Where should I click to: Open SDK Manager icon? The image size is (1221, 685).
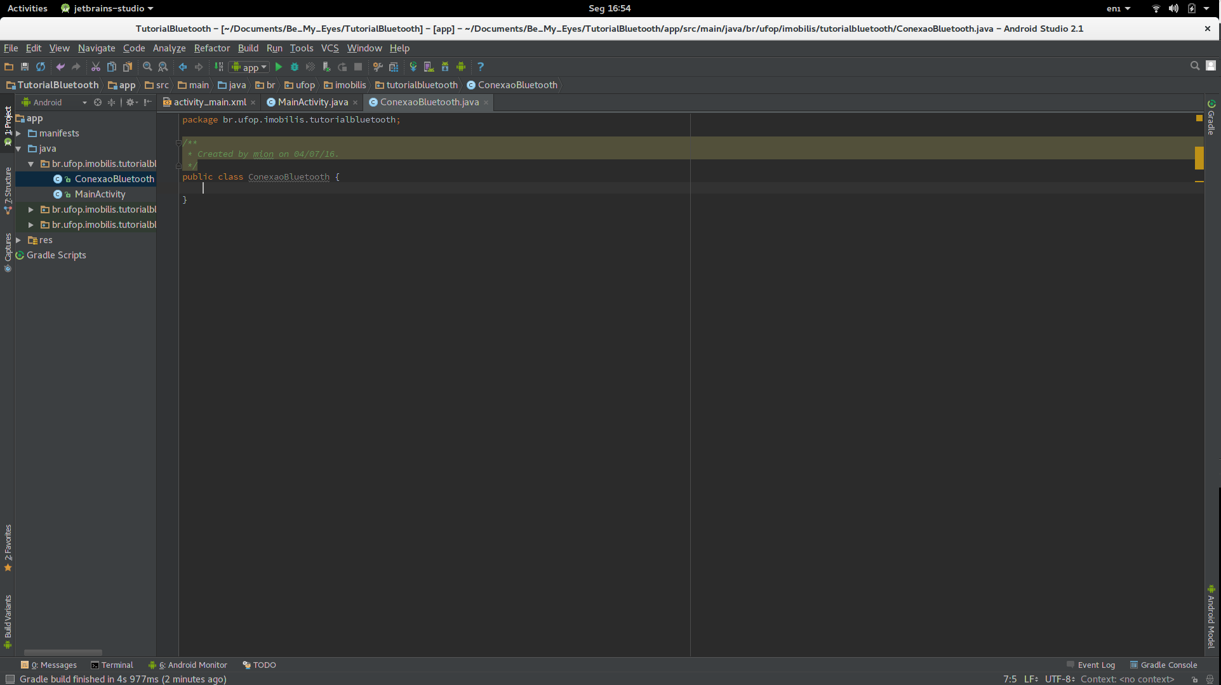pyautogui.click(x=445, y=67)
